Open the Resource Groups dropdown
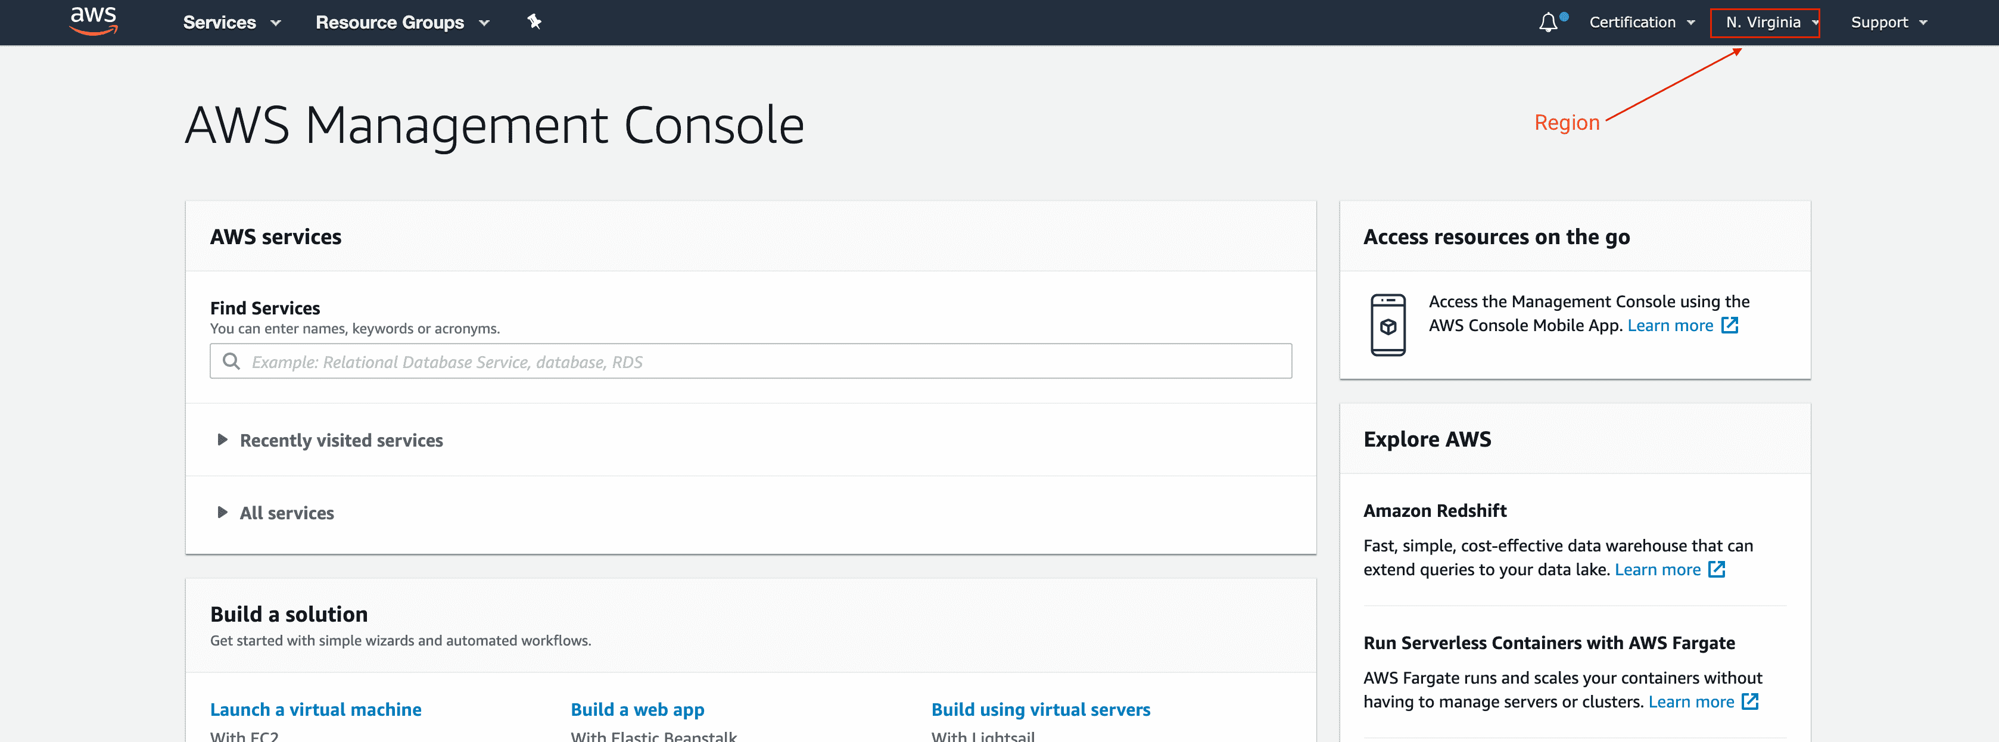Viewport: 1999px width, 742px height. [x=402, y=23]
